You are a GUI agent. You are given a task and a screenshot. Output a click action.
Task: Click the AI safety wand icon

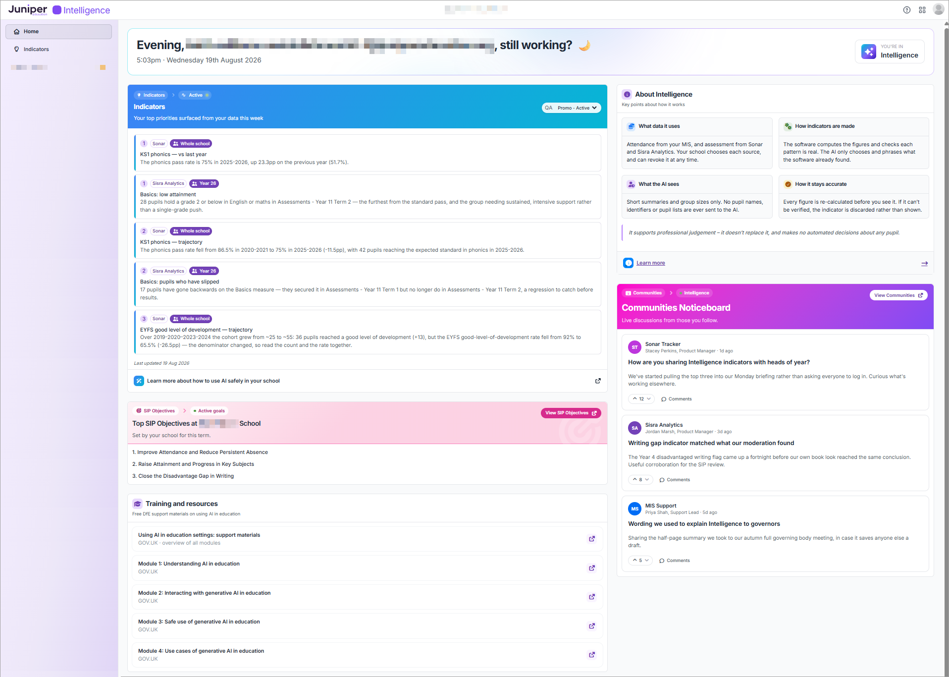pyautogui.click(x=139, y=381)
